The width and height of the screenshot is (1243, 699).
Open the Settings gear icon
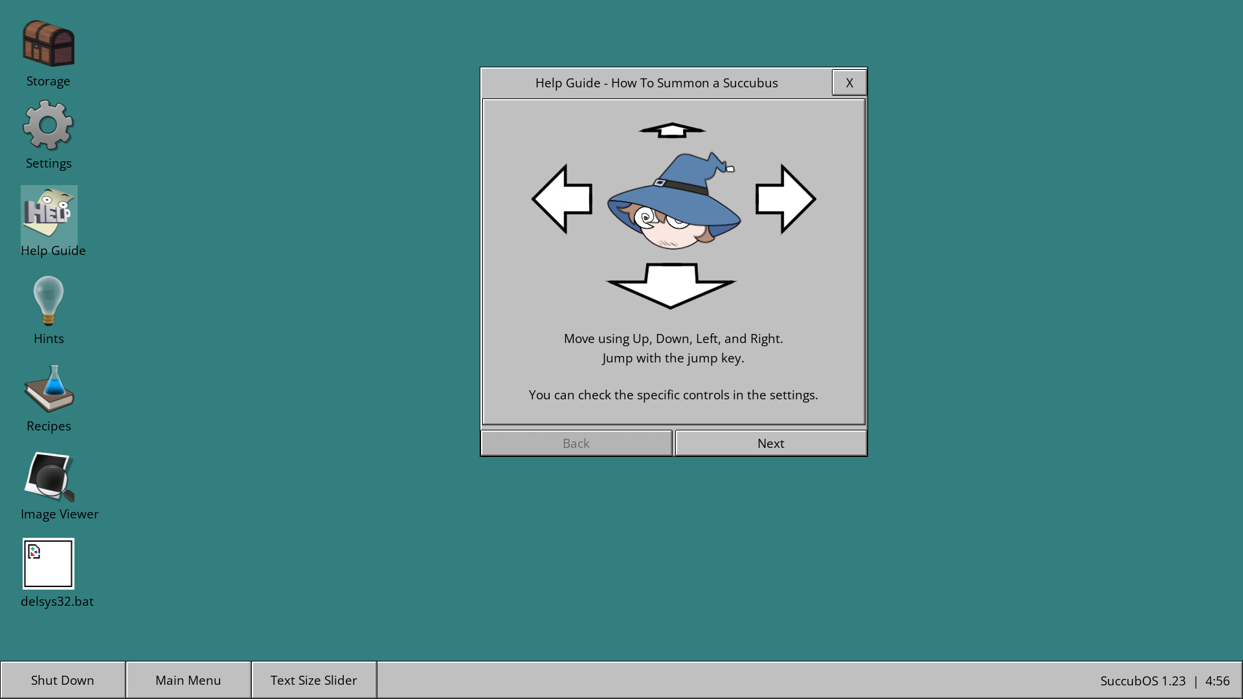pyautogui.click(x=49, y=126)
